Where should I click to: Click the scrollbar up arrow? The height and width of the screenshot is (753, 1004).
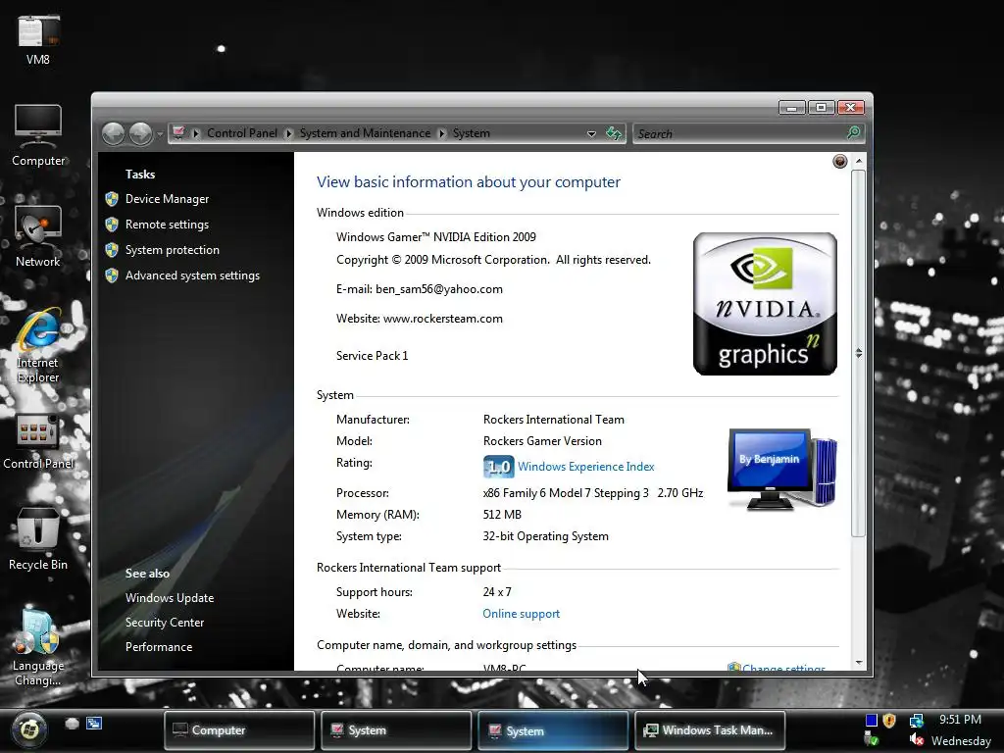(859, 160)
